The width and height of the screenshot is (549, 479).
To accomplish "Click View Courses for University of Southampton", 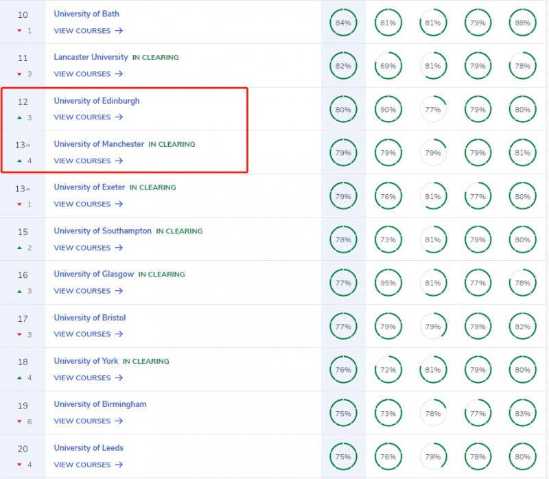I will click(89, 248).
